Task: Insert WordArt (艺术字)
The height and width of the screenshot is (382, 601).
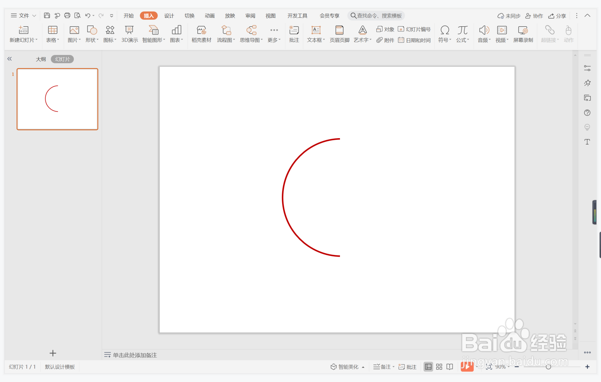Action: [363, 34]
